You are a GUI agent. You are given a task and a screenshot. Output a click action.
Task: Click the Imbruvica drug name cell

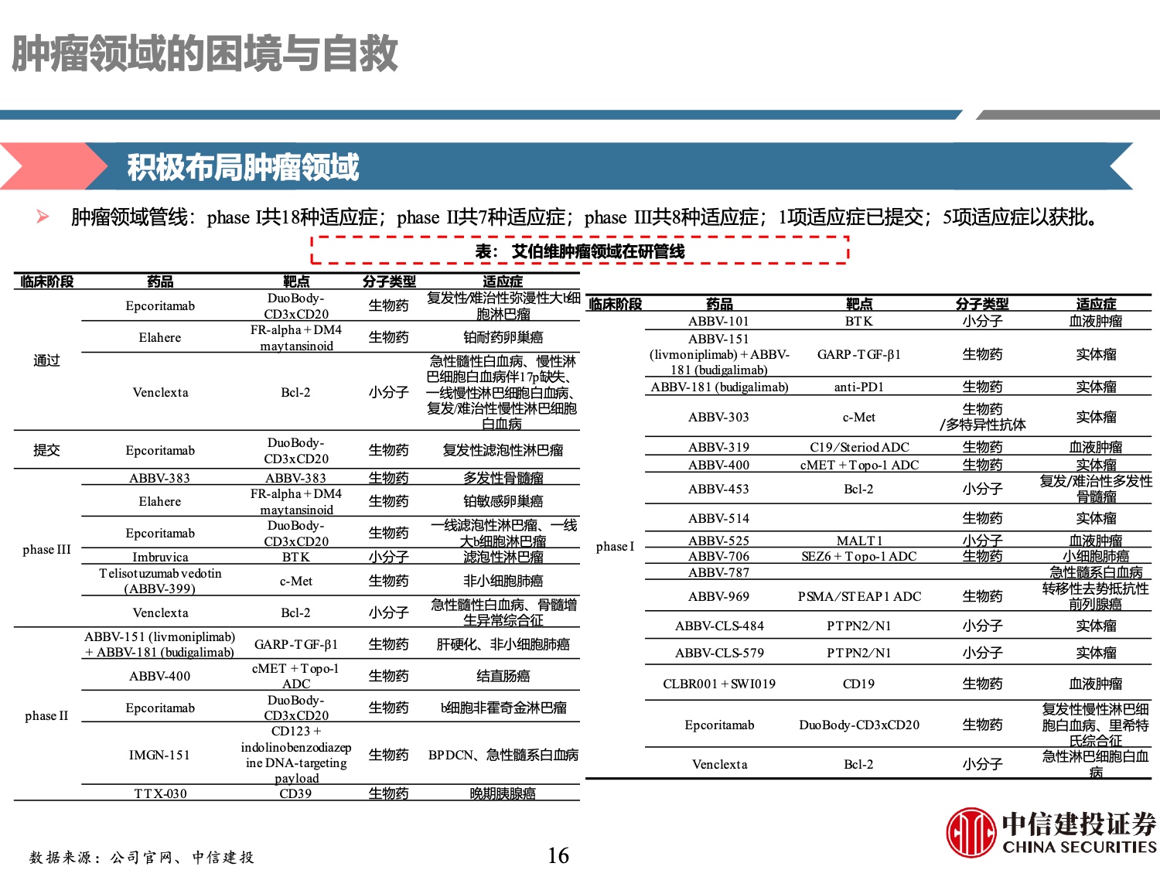pos(160,557)
